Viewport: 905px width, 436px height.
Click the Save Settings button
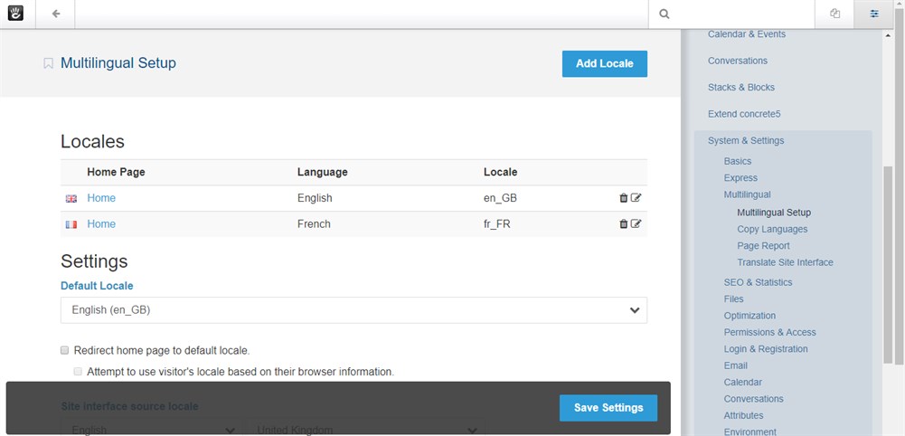point(608,408)
